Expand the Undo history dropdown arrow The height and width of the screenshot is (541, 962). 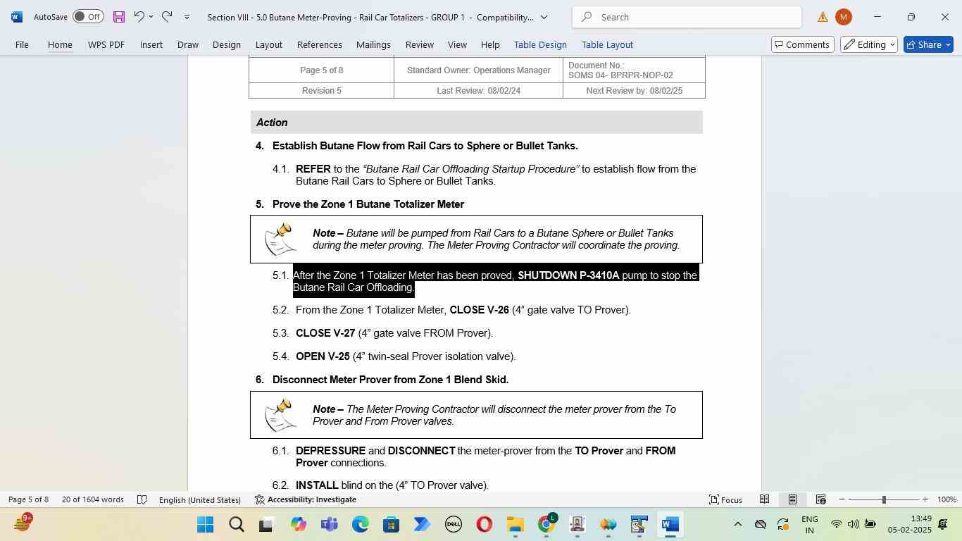pyautogui.click(x=151, y=17)
